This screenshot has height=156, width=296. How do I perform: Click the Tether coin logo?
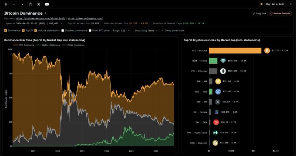click(223, 61)
